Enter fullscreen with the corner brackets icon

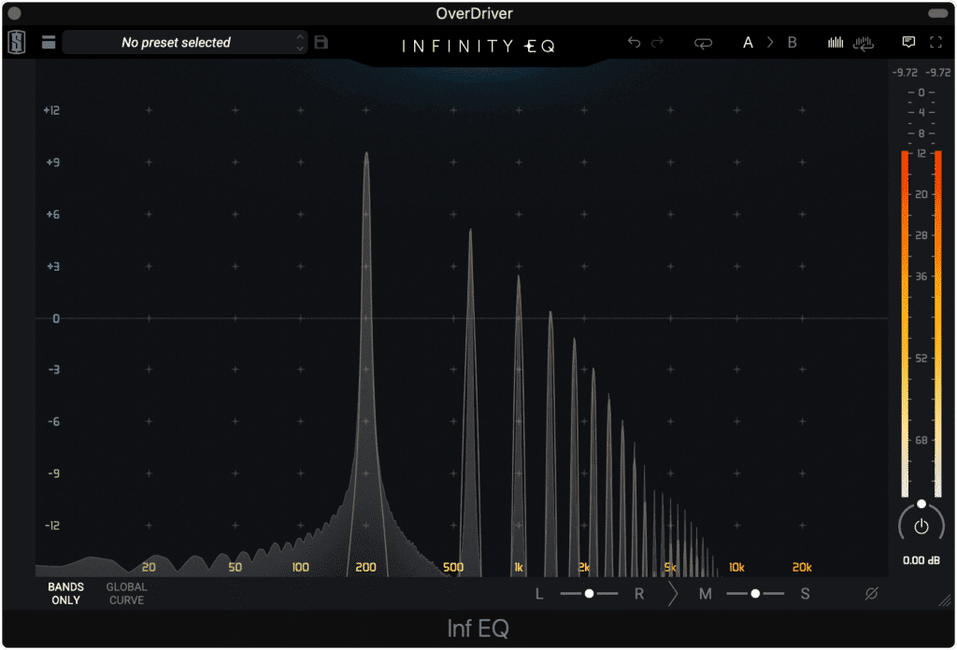pos(936,42)
